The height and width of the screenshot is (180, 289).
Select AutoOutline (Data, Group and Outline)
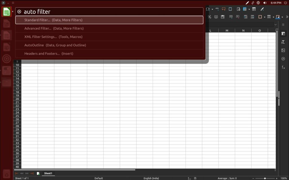(109, 45)
